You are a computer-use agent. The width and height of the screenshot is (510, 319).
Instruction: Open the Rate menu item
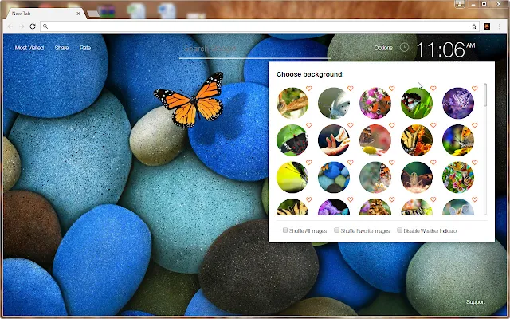coord(85,48)
